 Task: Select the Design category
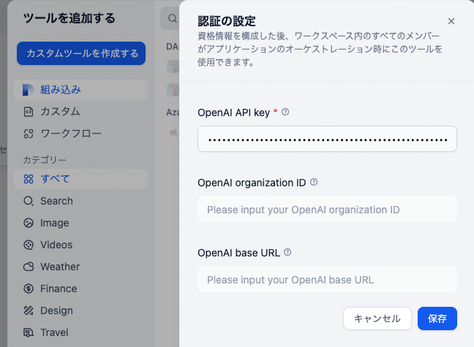pos(80,310)
